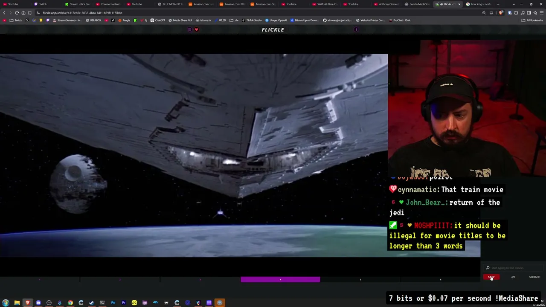546x307 pixels.
Task: Open the browser home page
Action: [23, 13]
